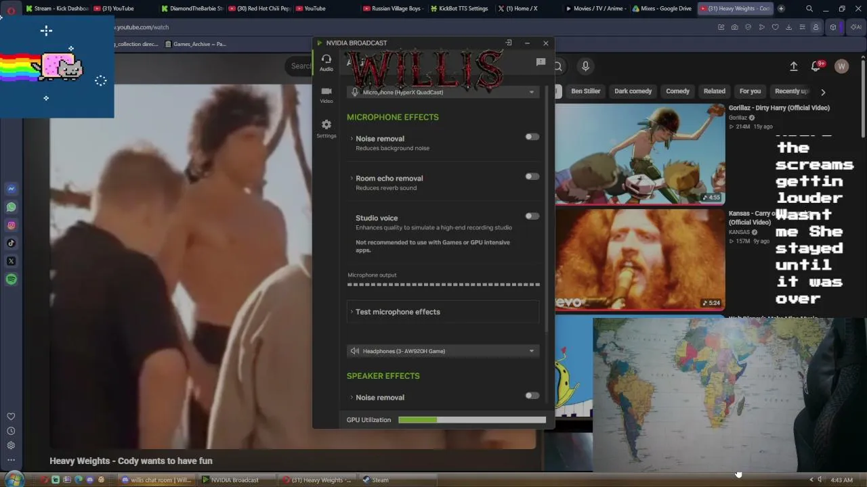
Task: Switch to Mixes - Google Drive browser tab
Action: 663,9
